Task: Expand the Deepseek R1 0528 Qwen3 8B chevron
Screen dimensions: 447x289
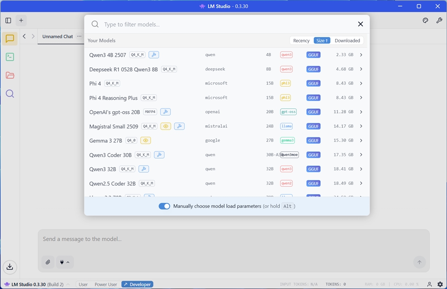Action: pos(361,69)
